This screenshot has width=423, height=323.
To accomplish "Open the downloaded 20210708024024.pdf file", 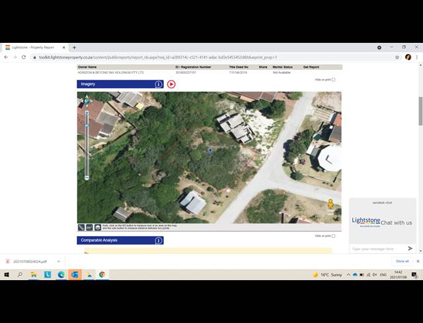I will pyautogui.click(x=30, y=261).
